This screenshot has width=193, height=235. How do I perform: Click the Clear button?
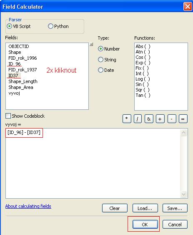tap(115, 208)
